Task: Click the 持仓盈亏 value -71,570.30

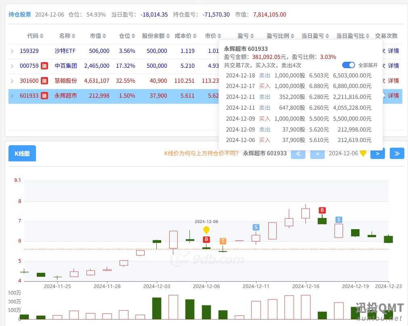Action: click(216, 15)
